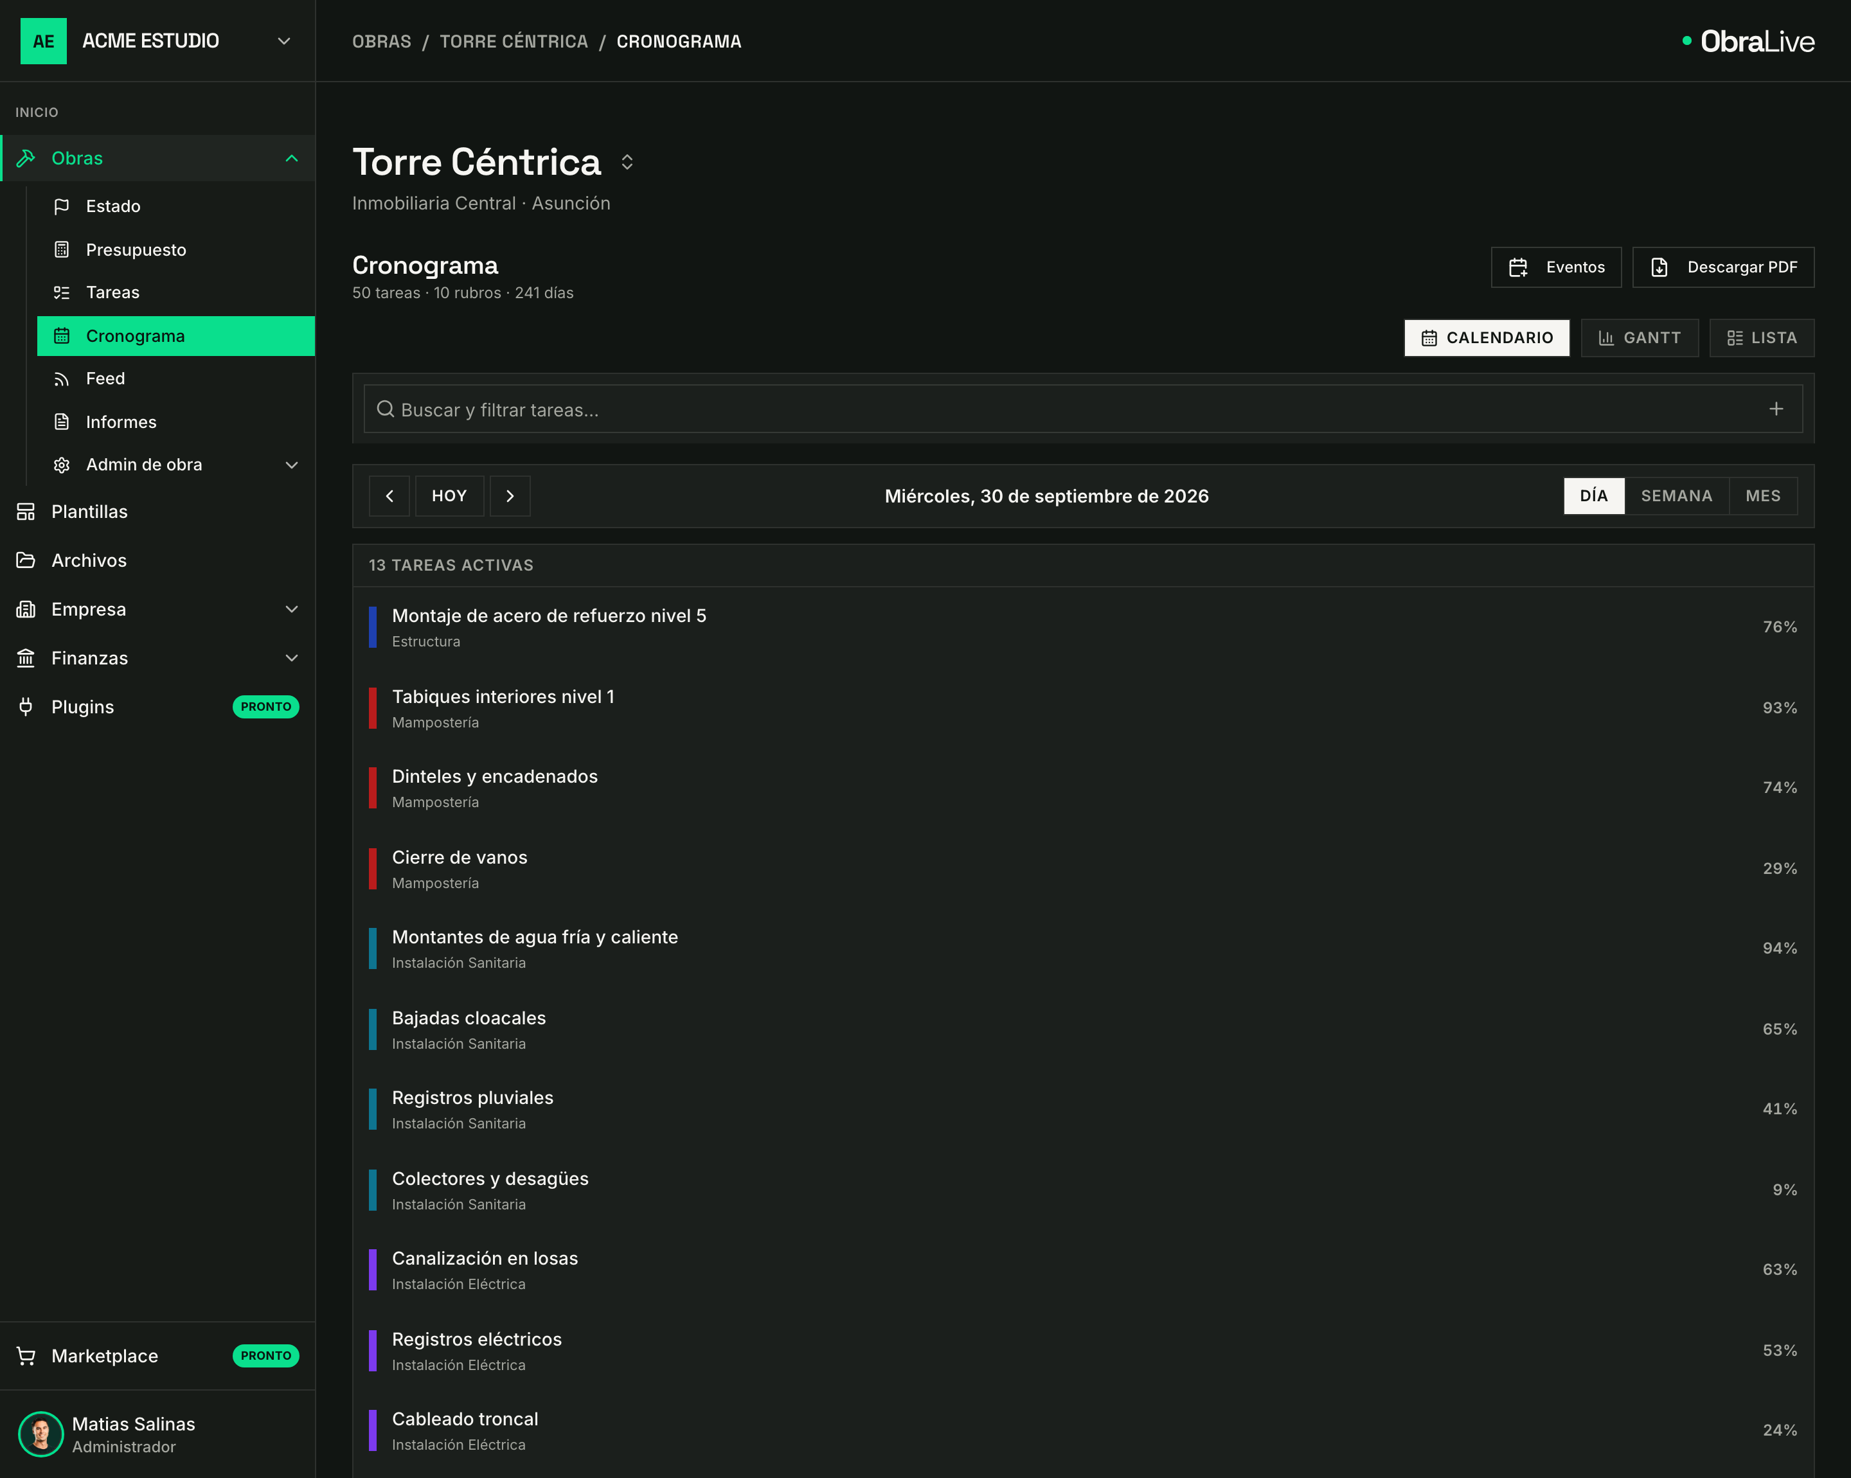Go to previous day with left arrow

tap(389, 496)
